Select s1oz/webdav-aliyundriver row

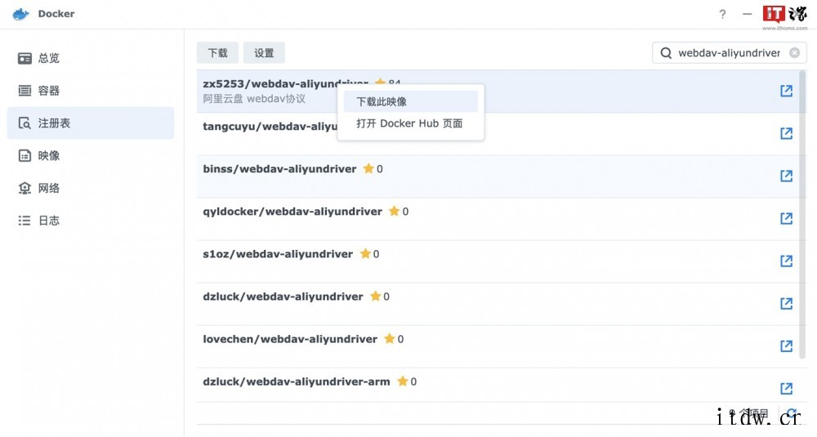pyautogui.click(x=498, y=261)
